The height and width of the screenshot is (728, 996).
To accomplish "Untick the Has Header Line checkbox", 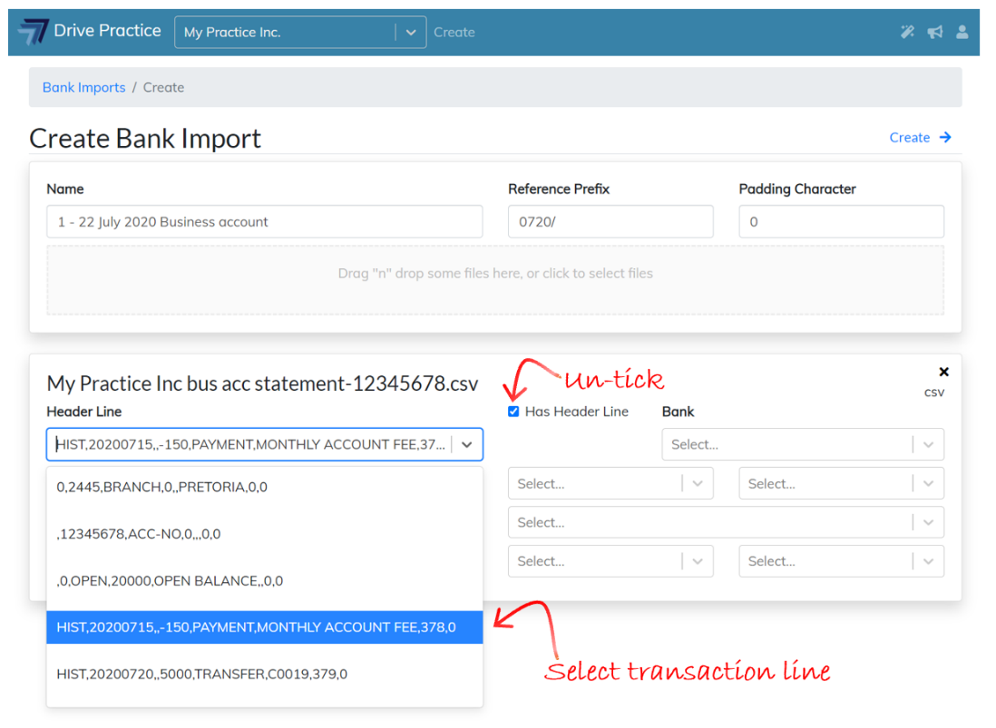I will pos(513,412).
